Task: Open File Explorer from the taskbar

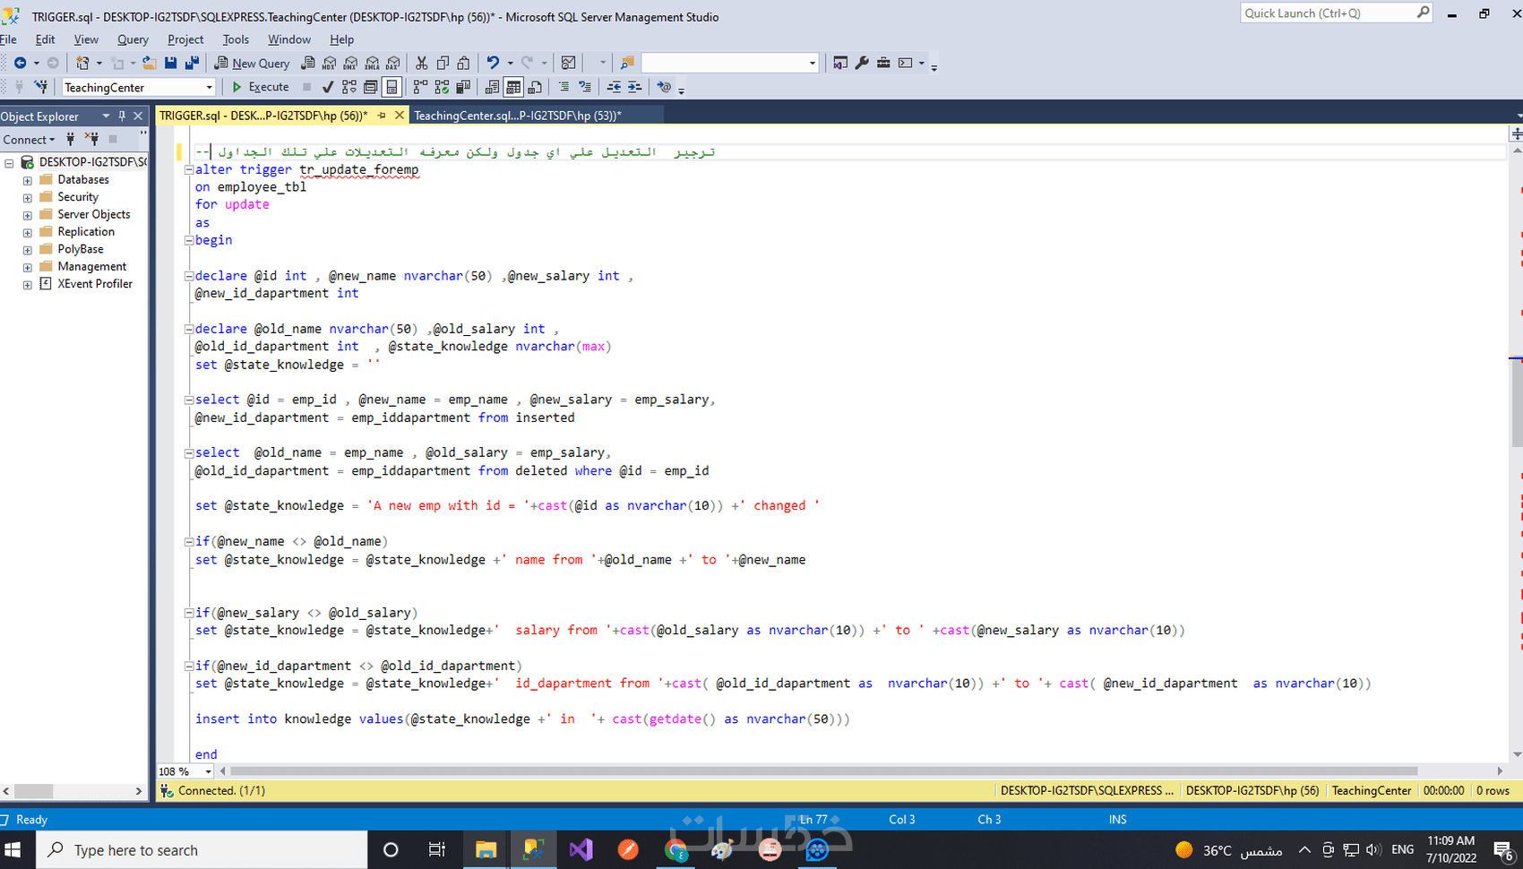Action: tap(486, 850)
